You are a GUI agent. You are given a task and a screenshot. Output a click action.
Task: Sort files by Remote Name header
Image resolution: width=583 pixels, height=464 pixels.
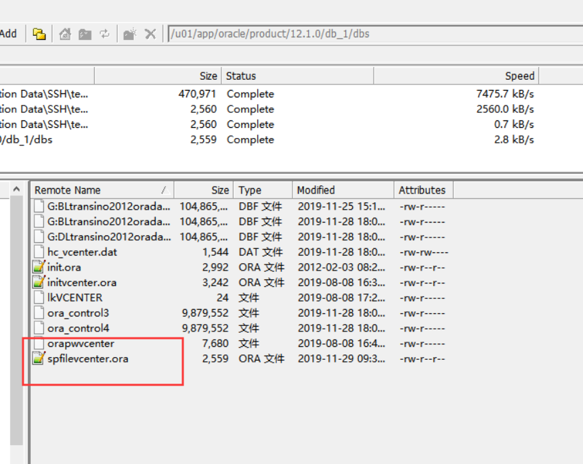(102, 190)
